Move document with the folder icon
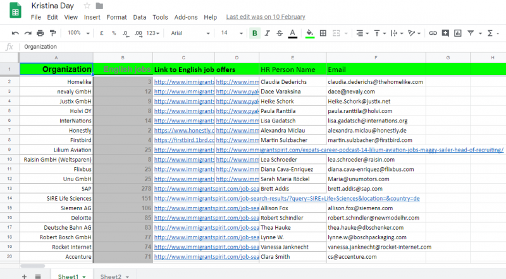 point(99,6)
